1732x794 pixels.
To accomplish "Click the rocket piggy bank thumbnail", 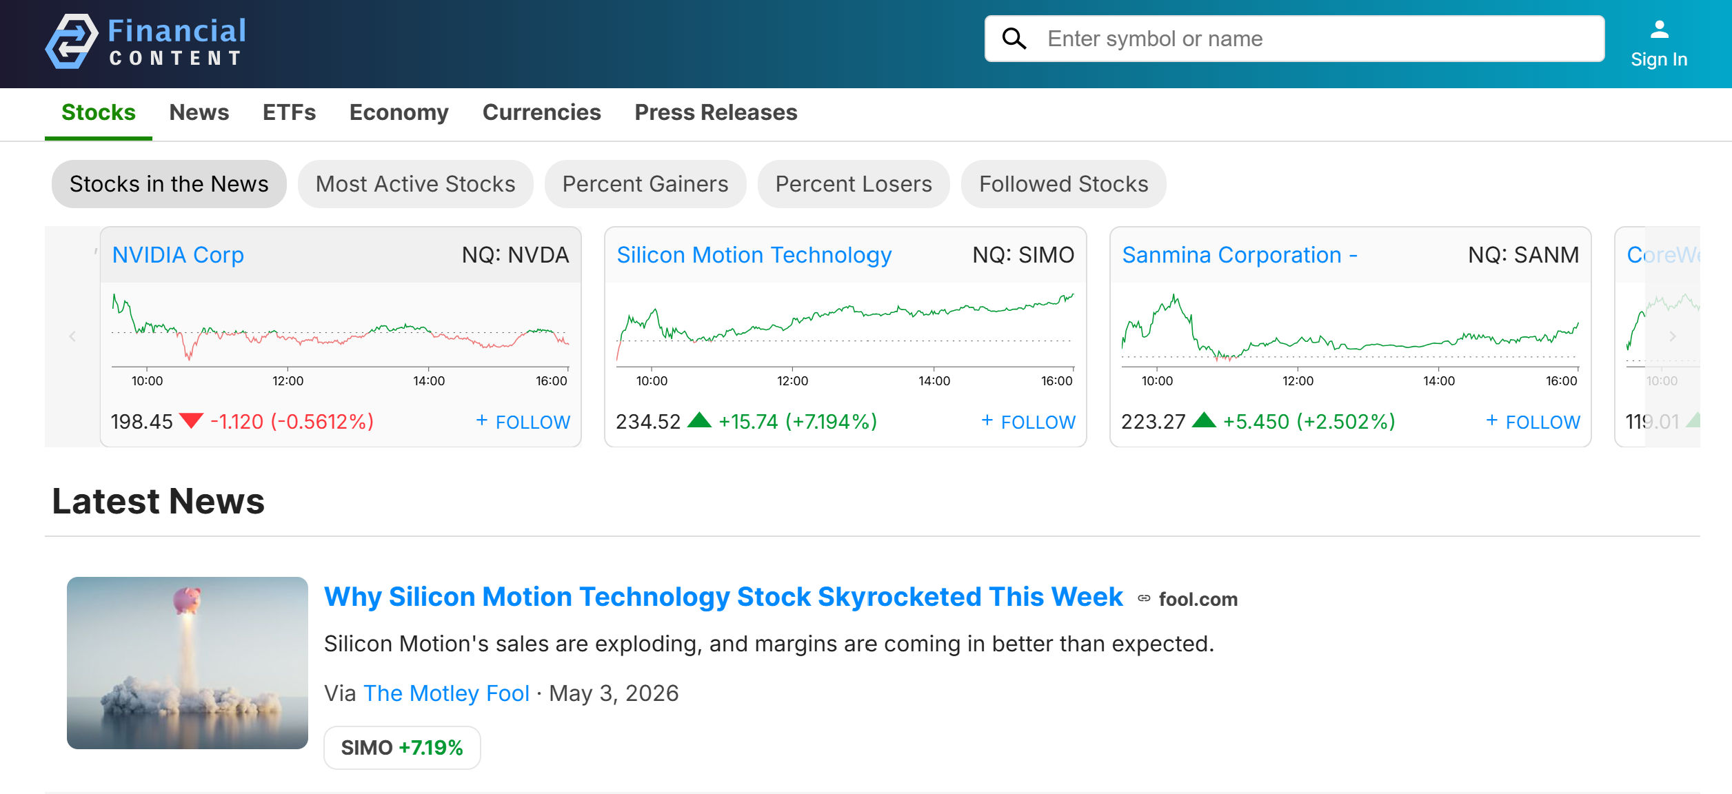I will pos(188,662).
